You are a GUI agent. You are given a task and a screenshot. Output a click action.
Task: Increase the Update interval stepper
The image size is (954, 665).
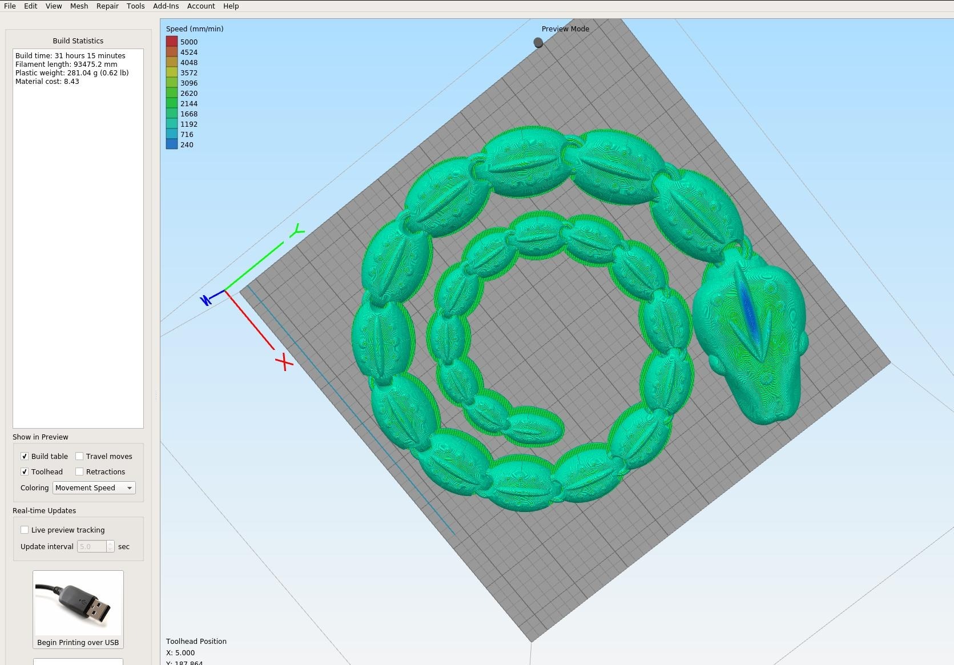pos(110,543)
